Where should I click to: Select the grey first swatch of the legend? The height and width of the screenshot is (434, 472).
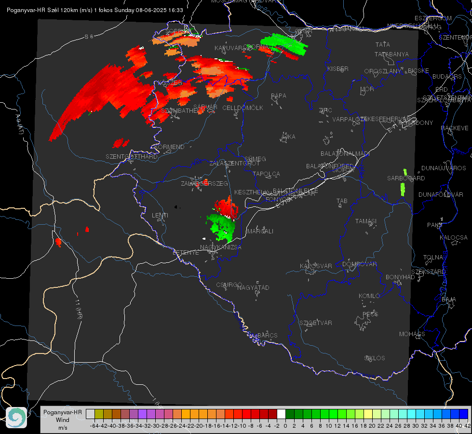[x=90, y=414]
